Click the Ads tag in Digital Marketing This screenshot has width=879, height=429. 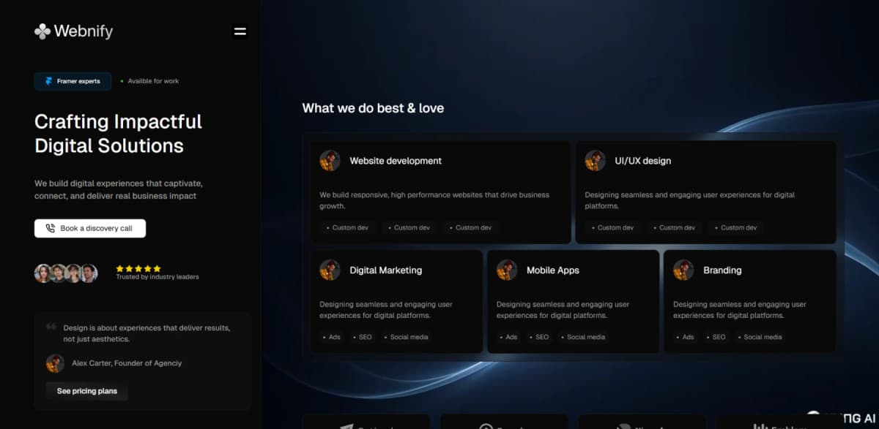[333, 337]
